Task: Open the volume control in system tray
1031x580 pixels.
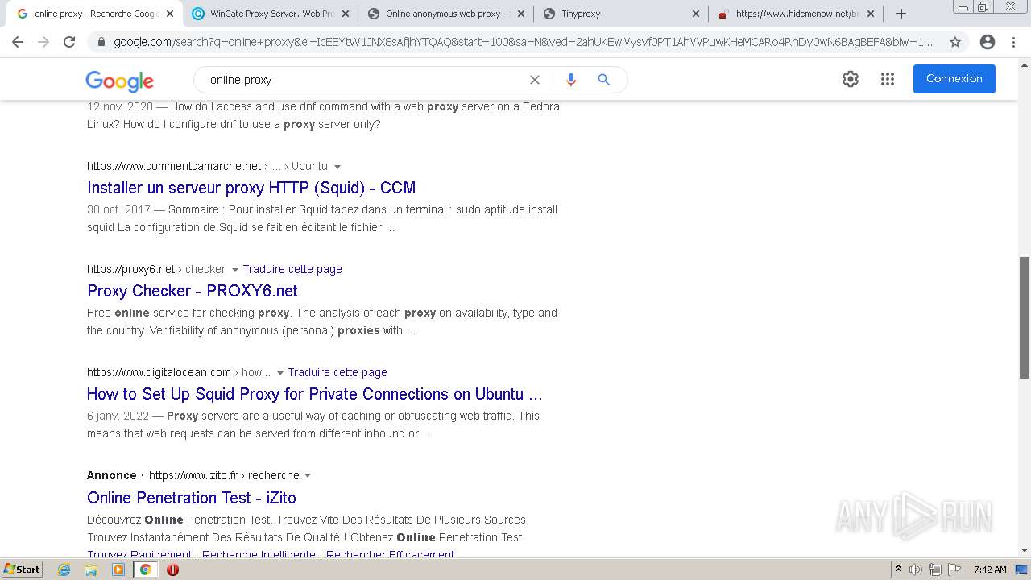Action: pyautogui.click(x=916, y=570)
